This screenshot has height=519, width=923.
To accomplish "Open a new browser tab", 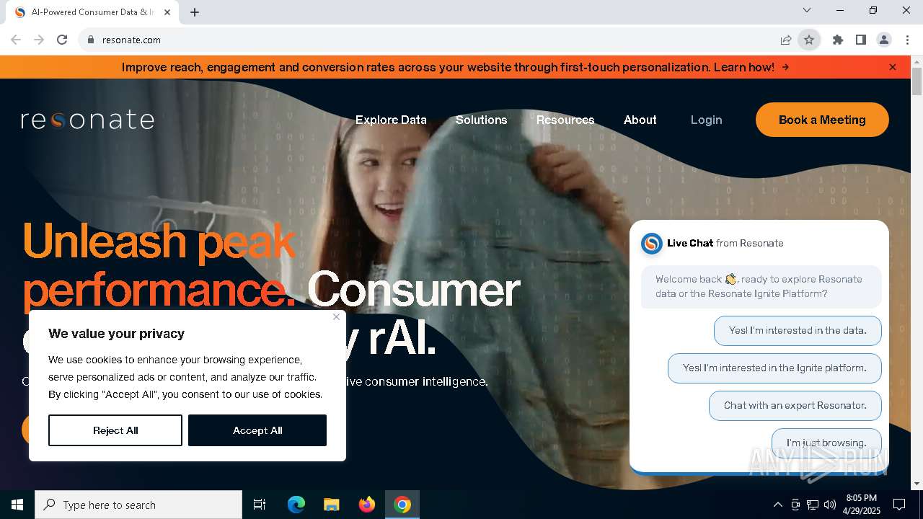I will (195, 12).
